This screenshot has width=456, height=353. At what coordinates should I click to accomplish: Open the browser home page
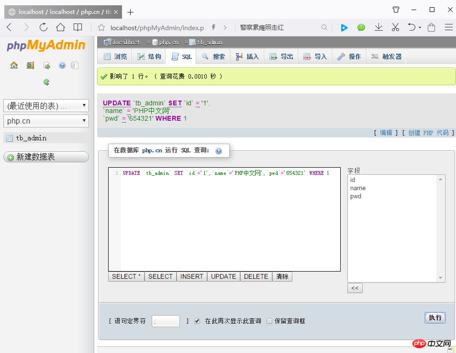pos(60,27)
